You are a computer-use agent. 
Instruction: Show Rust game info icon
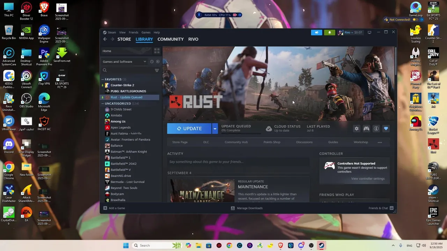pyautogui.click(x=376, y=129)
